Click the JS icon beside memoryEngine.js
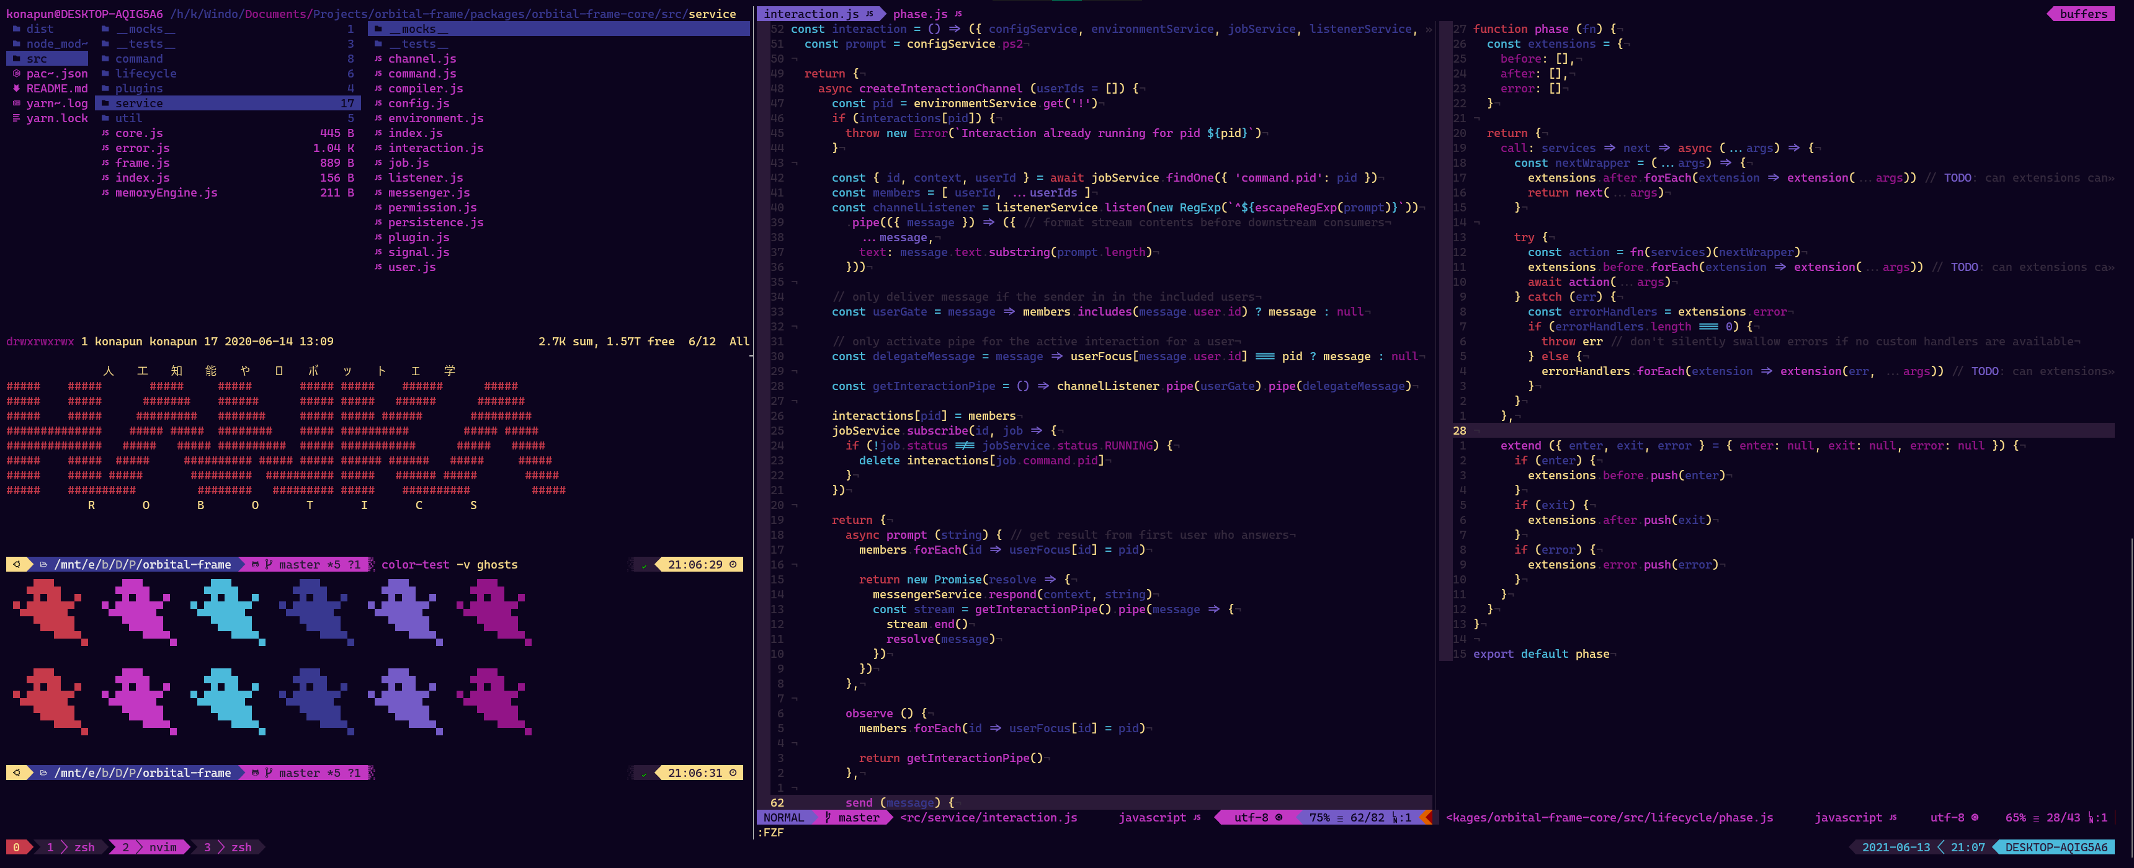This screenshot has height=868, width=2134. pos(105,193)
